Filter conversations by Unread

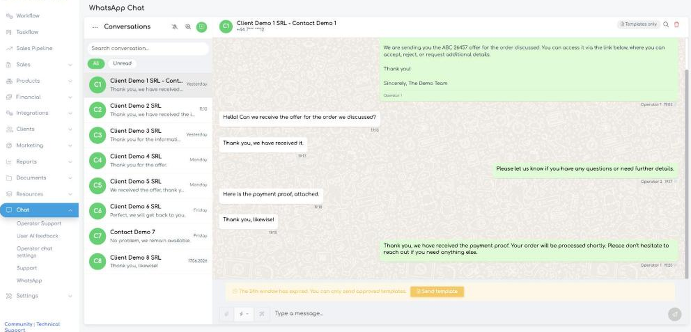[122, 63]
